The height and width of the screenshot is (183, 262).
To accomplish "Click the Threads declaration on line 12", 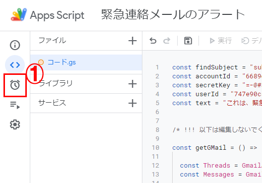I will click(221, 166).
